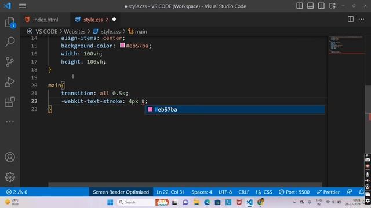Click the 'width: 100vh;' declaration
This screenshot has width=371, height=208.
tap(82, 54)
